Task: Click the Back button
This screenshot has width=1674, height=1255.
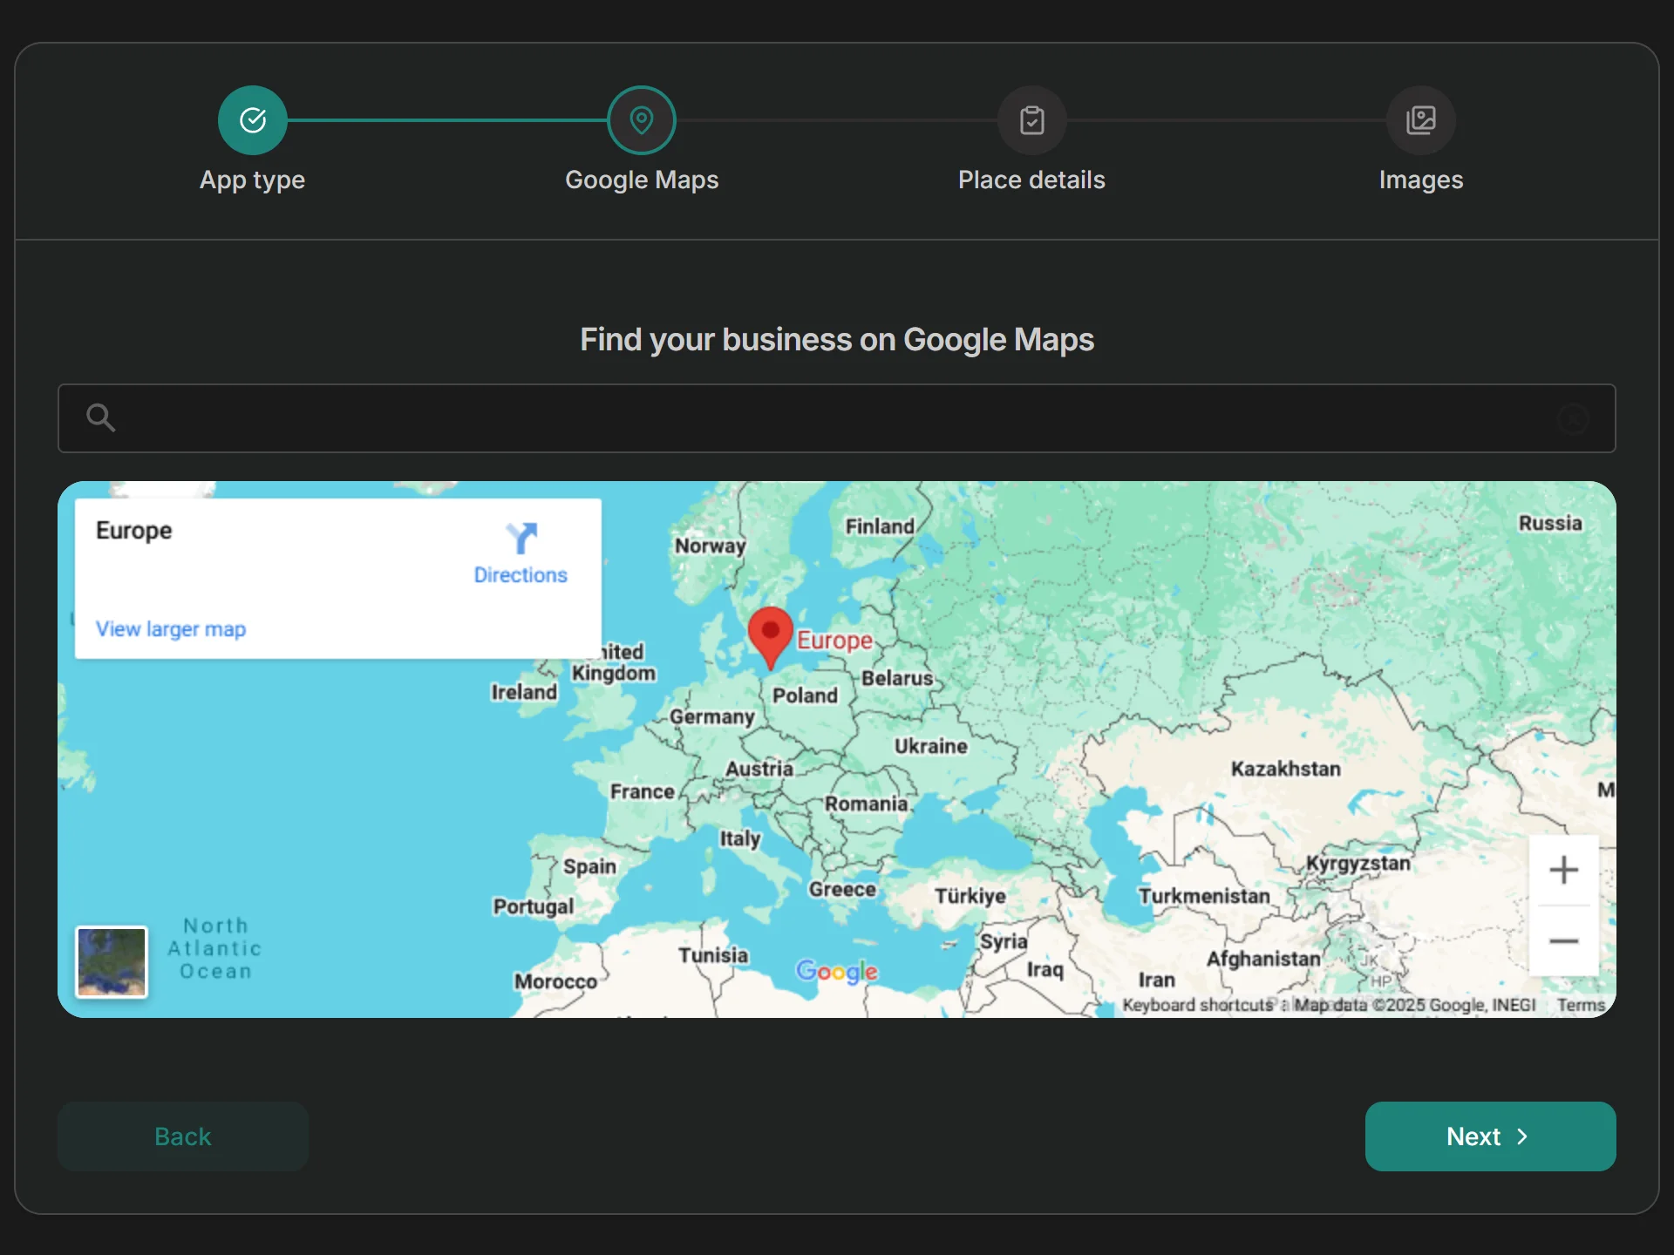Action: pos(183,1136)
